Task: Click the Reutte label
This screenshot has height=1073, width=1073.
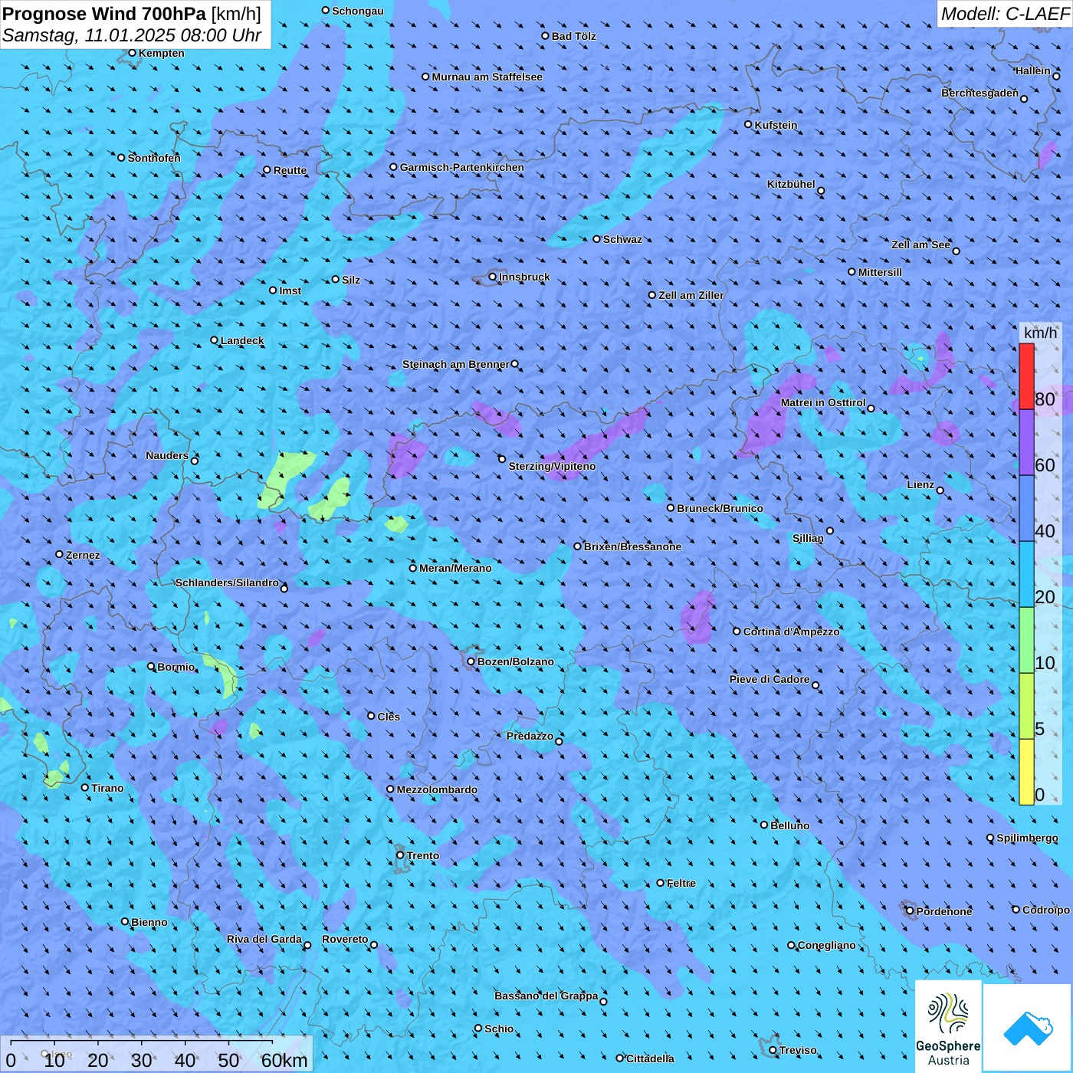Action: pos(290,170)
